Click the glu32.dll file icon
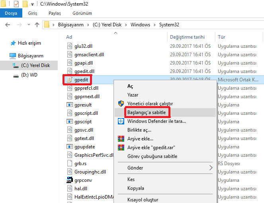 [70, 46]
